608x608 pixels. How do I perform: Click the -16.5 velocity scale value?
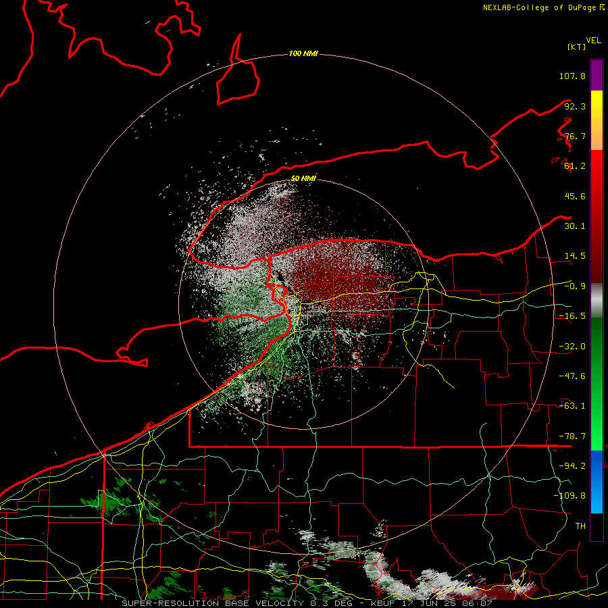click(x=572, y=316)
